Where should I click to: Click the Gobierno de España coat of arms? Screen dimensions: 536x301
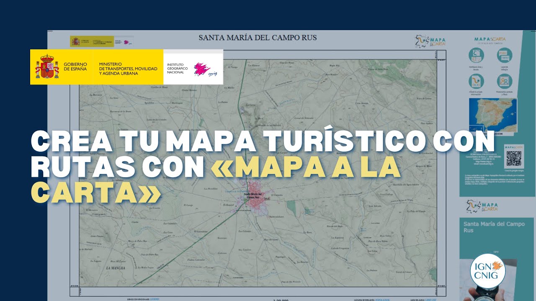(47, 67)
